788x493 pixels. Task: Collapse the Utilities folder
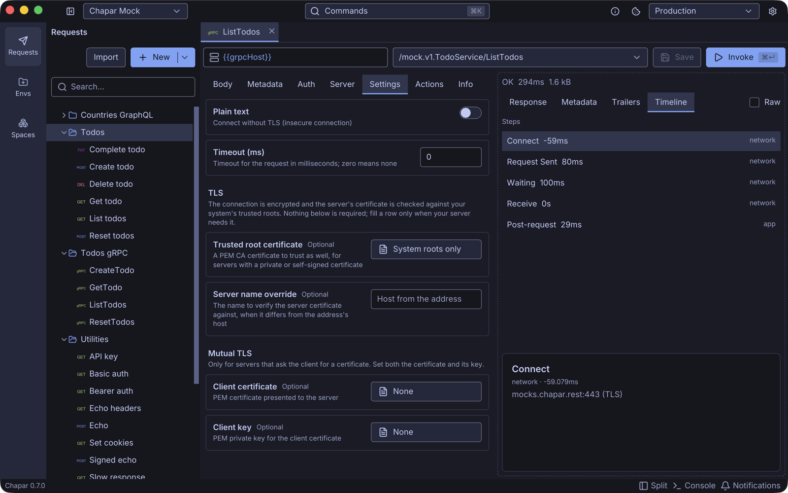(64, 339)
